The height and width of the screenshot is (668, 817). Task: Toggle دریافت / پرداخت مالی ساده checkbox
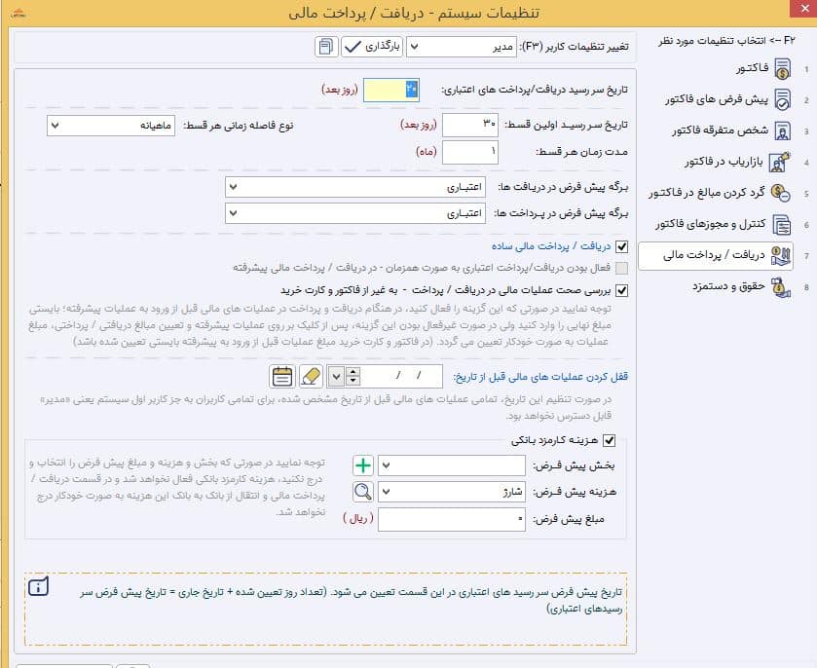pos(621,246)
